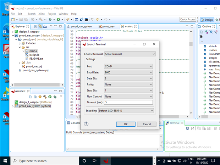Click the Open a Terminal icon in Terminal panel
The image size is (220, 165).
(187, 128)
